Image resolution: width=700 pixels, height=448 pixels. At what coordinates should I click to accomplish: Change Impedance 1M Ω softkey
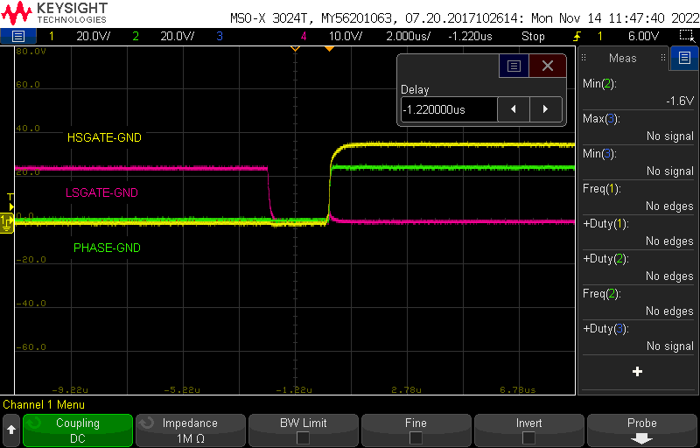(x=190, y=430)
